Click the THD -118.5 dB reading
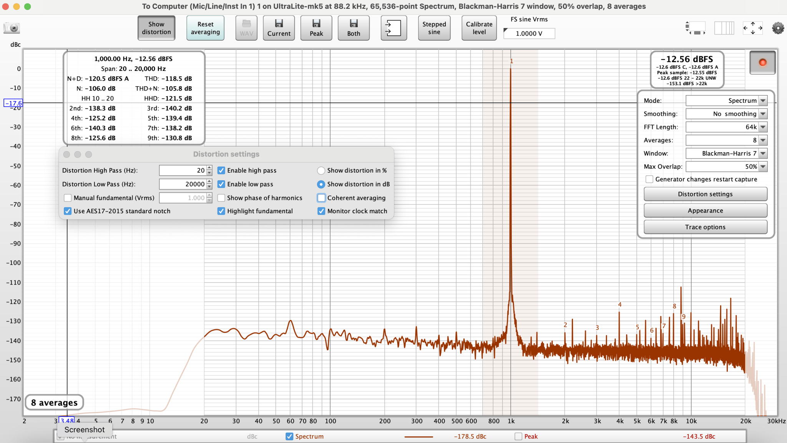The height and width of the screenshot is (443, 787). click(x=168, y=79)
